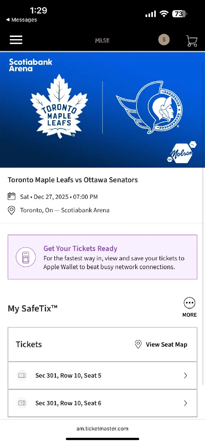Open the hamburger navigation menu
Viewport: 205px width, 444px height.
pos(16,39)
